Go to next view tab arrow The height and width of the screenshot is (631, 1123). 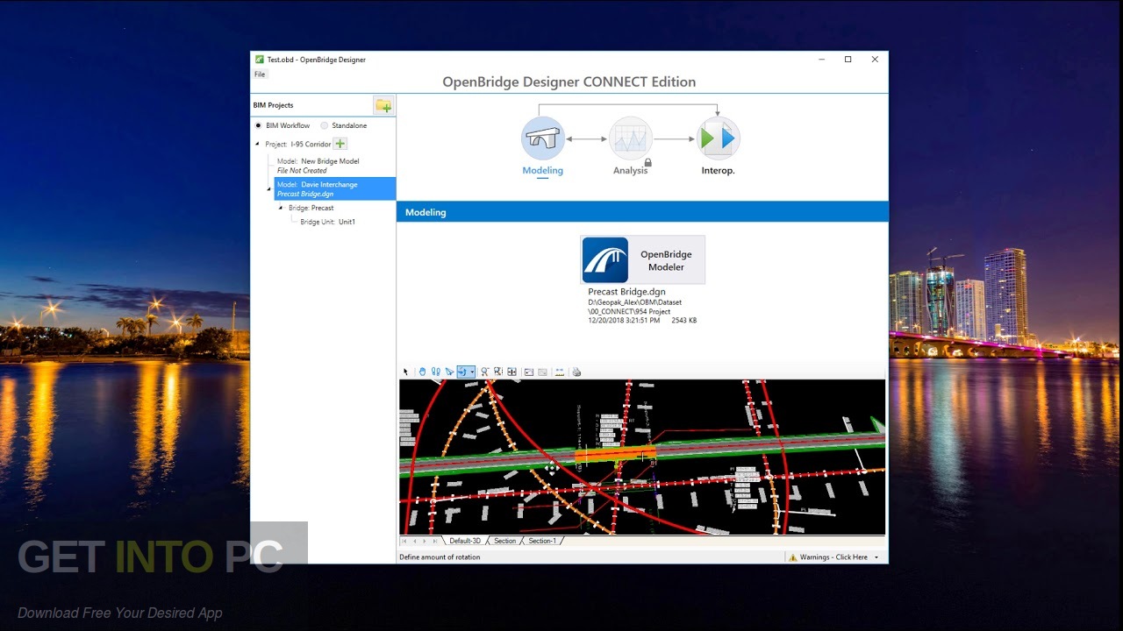tap(425, 541)
